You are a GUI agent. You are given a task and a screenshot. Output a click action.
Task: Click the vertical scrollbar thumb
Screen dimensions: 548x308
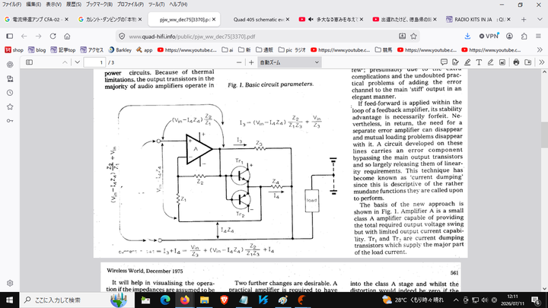tap(544, 135)
